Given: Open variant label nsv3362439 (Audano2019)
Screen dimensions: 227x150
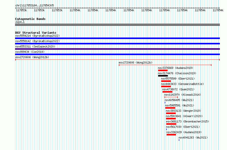Looking at the screenshot, I should 184,132.
